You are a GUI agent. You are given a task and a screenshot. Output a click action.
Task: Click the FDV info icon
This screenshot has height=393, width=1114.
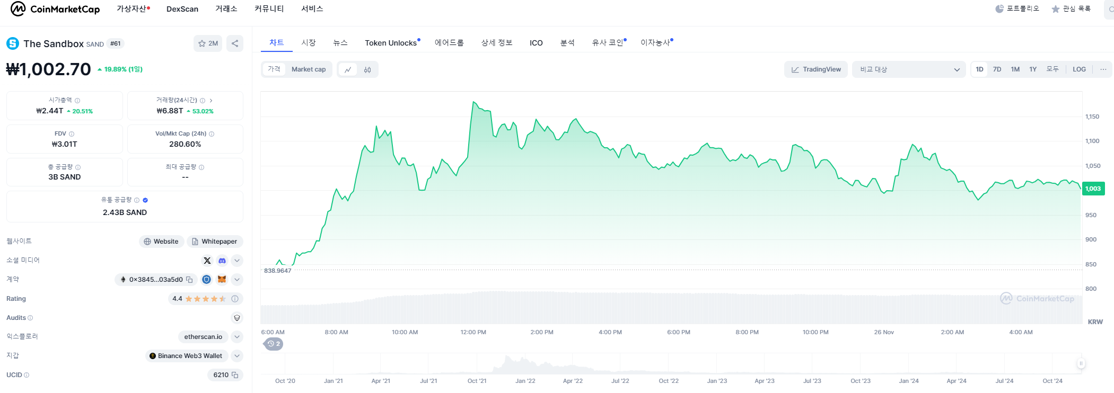click(72, 134)
